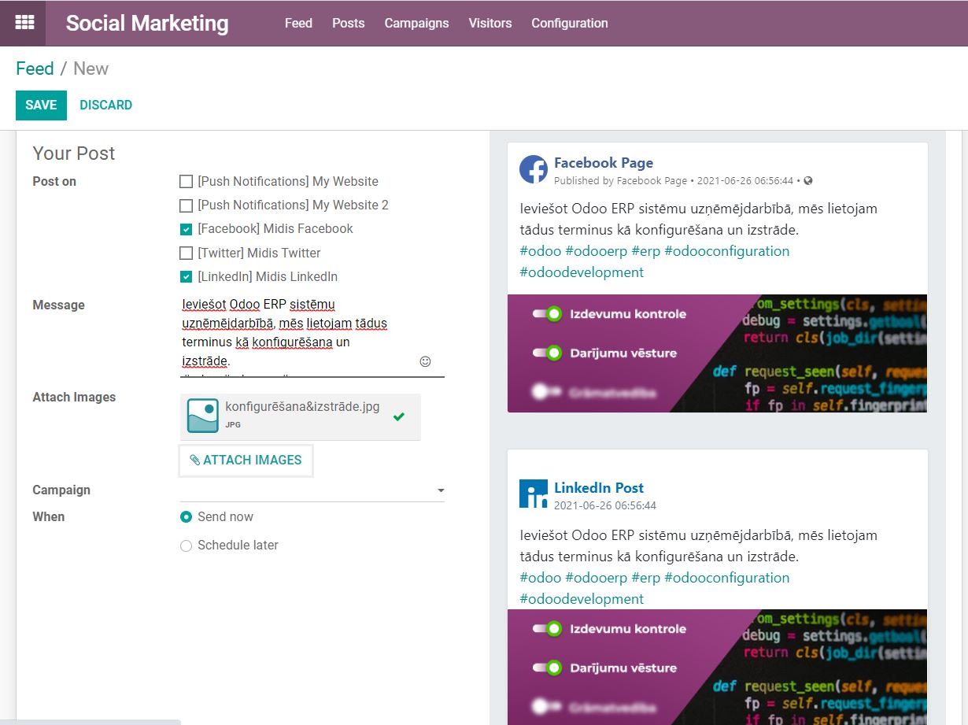Viewport: 968px width, 725px height.
Task: Open the Facebook preview post image
Action: coord(717,353)
